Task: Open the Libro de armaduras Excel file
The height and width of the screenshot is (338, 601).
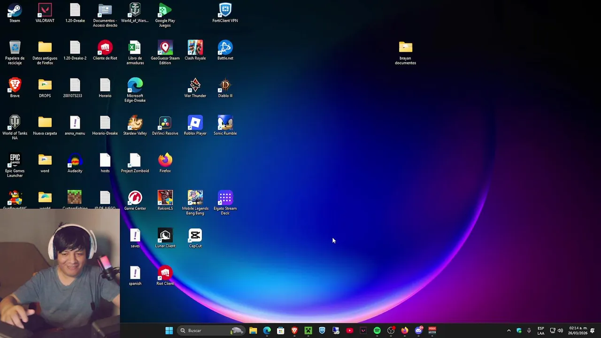Action: [x=135, y=53]
